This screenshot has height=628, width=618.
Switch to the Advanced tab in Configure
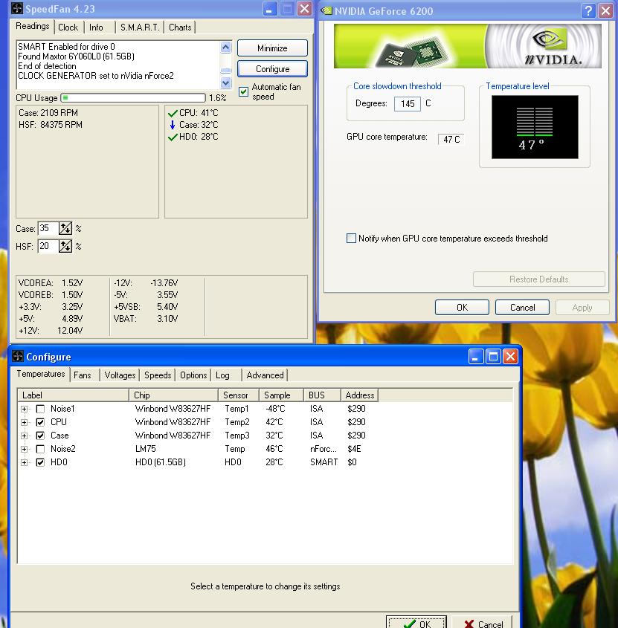click(265, 375)
